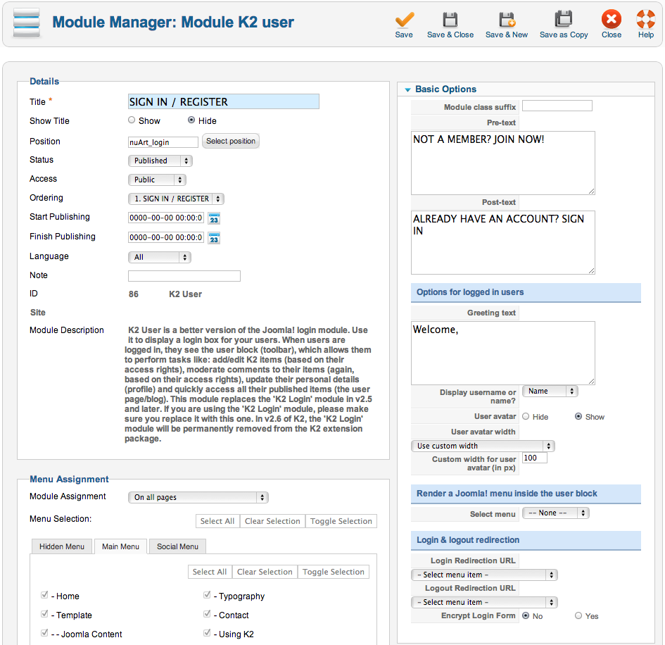Click Main Menu tab's Clear Selection button

[265, 572]
